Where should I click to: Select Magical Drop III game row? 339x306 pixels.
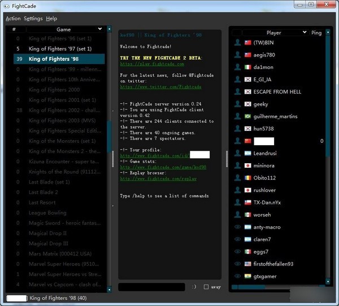pos(59,243)
